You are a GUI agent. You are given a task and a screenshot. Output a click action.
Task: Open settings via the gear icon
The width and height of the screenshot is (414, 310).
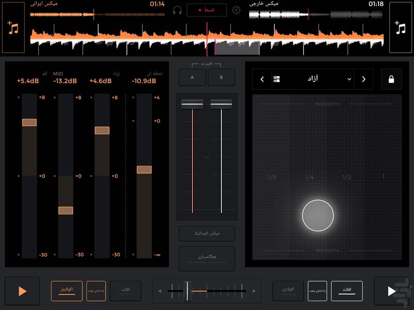tap(236, 10)
